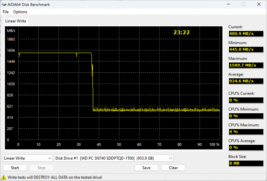
Task: Click the Start button
Action: point(15,168)
